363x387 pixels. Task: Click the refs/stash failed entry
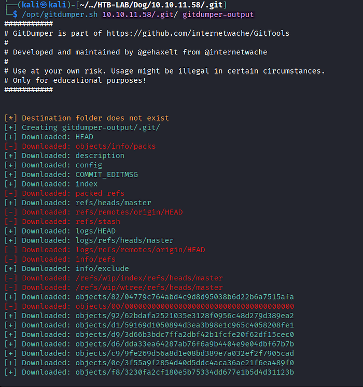(x=97, y=221)
